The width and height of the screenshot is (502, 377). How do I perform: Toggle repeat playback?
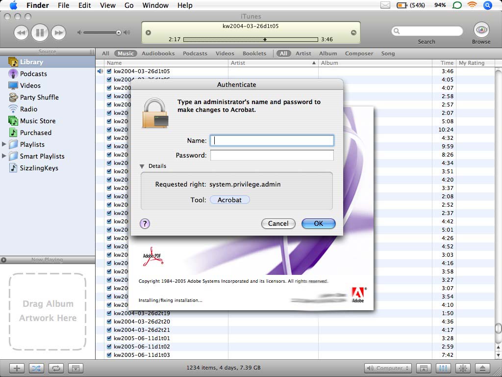click(56, 368)
